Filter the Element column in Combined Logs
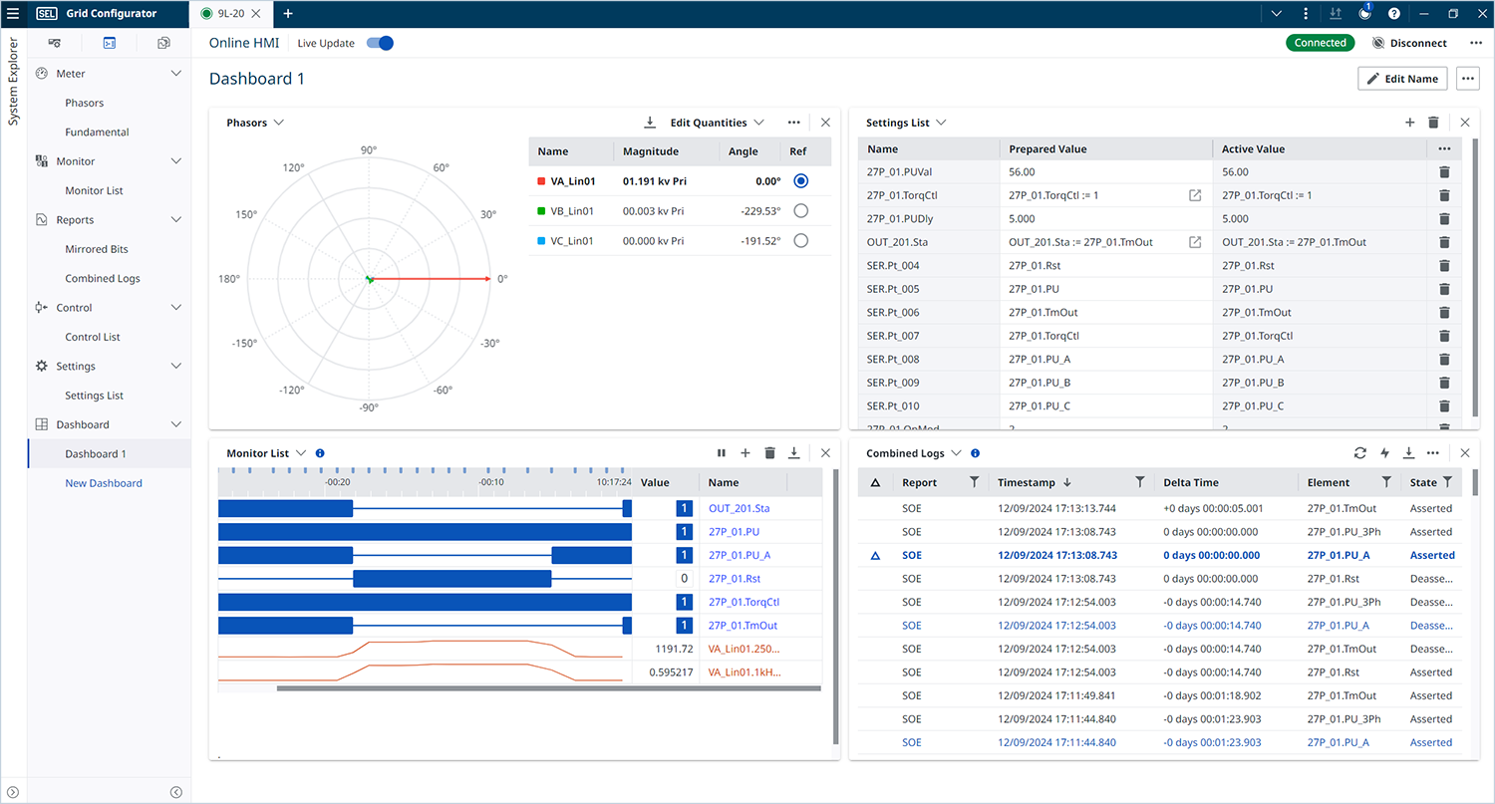 (1386, 482)
